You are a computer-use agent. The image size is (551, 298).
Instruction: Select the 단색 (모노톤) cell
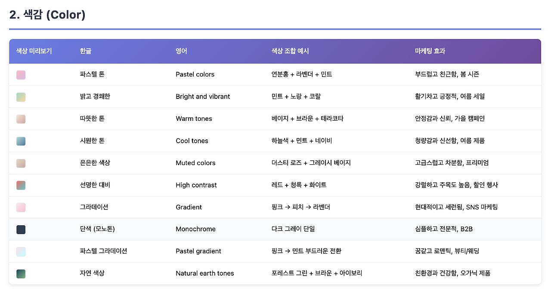tap(98, 229)
